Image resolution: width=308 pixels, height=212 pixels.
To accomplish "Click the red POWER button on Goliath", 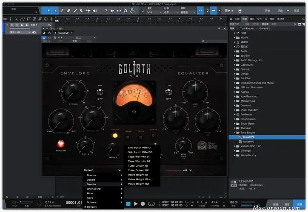I will pos(61,144).
